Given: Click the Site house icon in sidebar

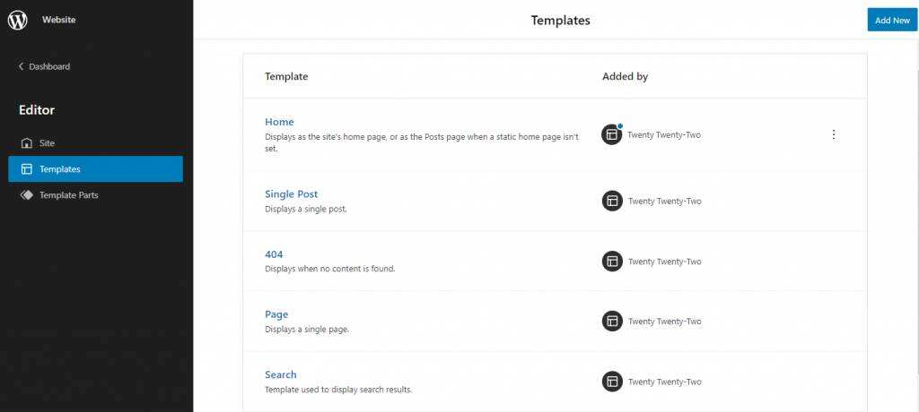Looking at the screenshot, I should pyautogui.click(x=26, y=143).
